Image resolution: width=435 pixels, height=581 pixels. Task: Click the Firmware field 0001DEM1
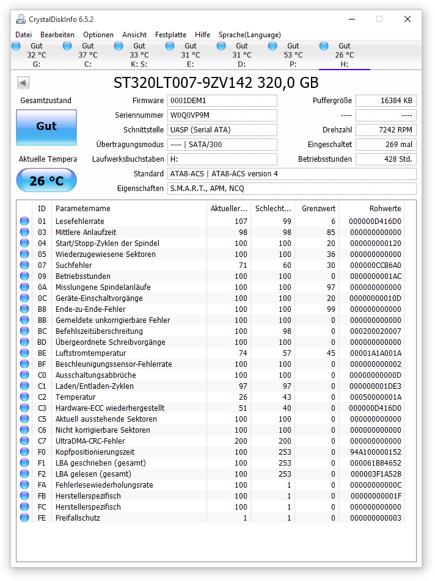point(222,101)
